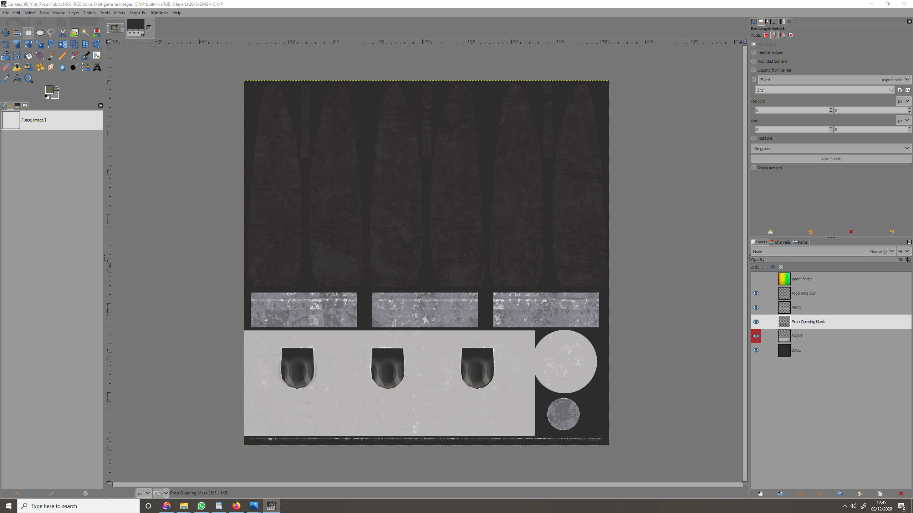Pick the Fuzzy Select magic wand tool

click(86, 33)
